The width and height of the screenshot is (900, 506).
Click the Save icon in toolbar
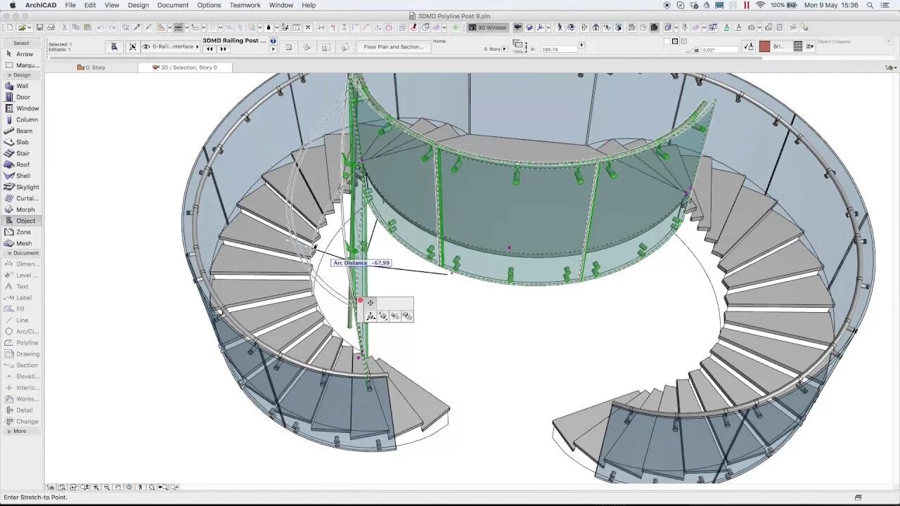(x=39, y=27)
